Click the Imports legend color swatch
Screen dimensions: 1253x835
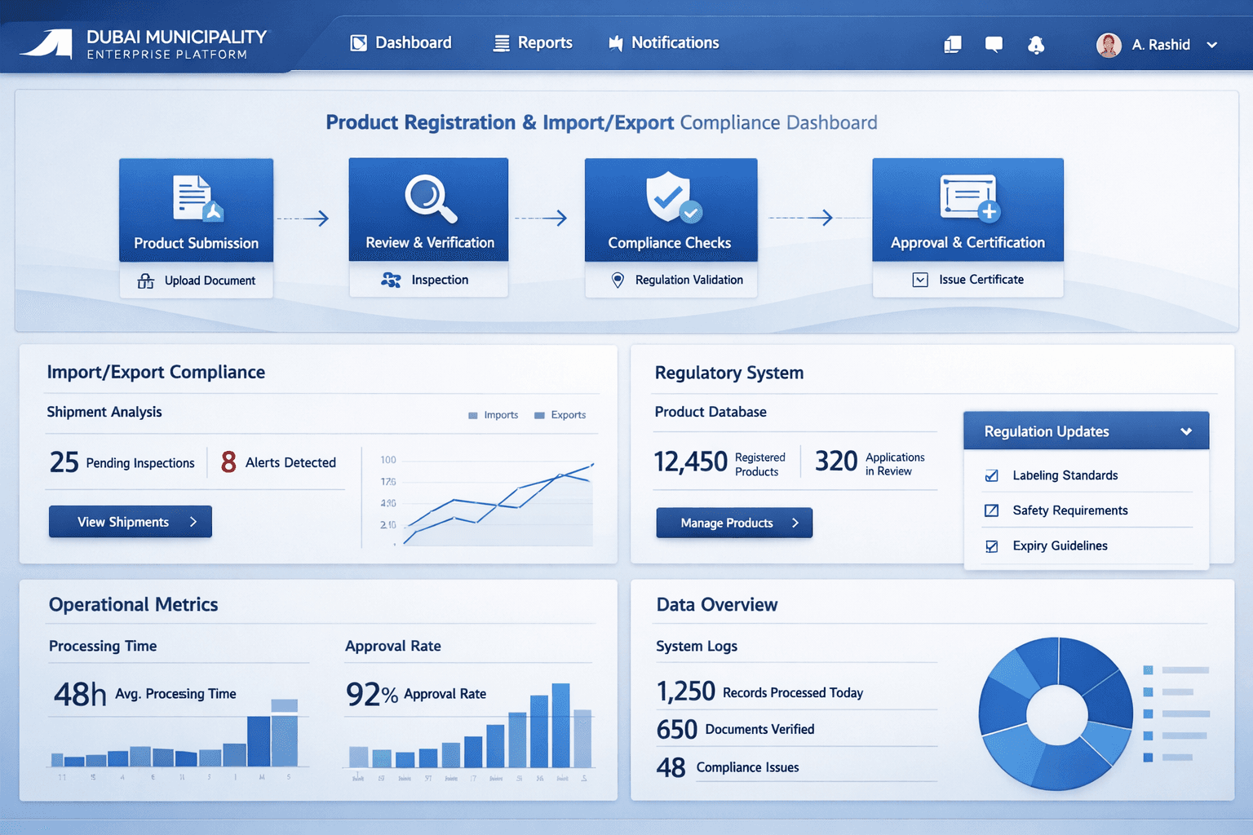(x=473, y=416)
